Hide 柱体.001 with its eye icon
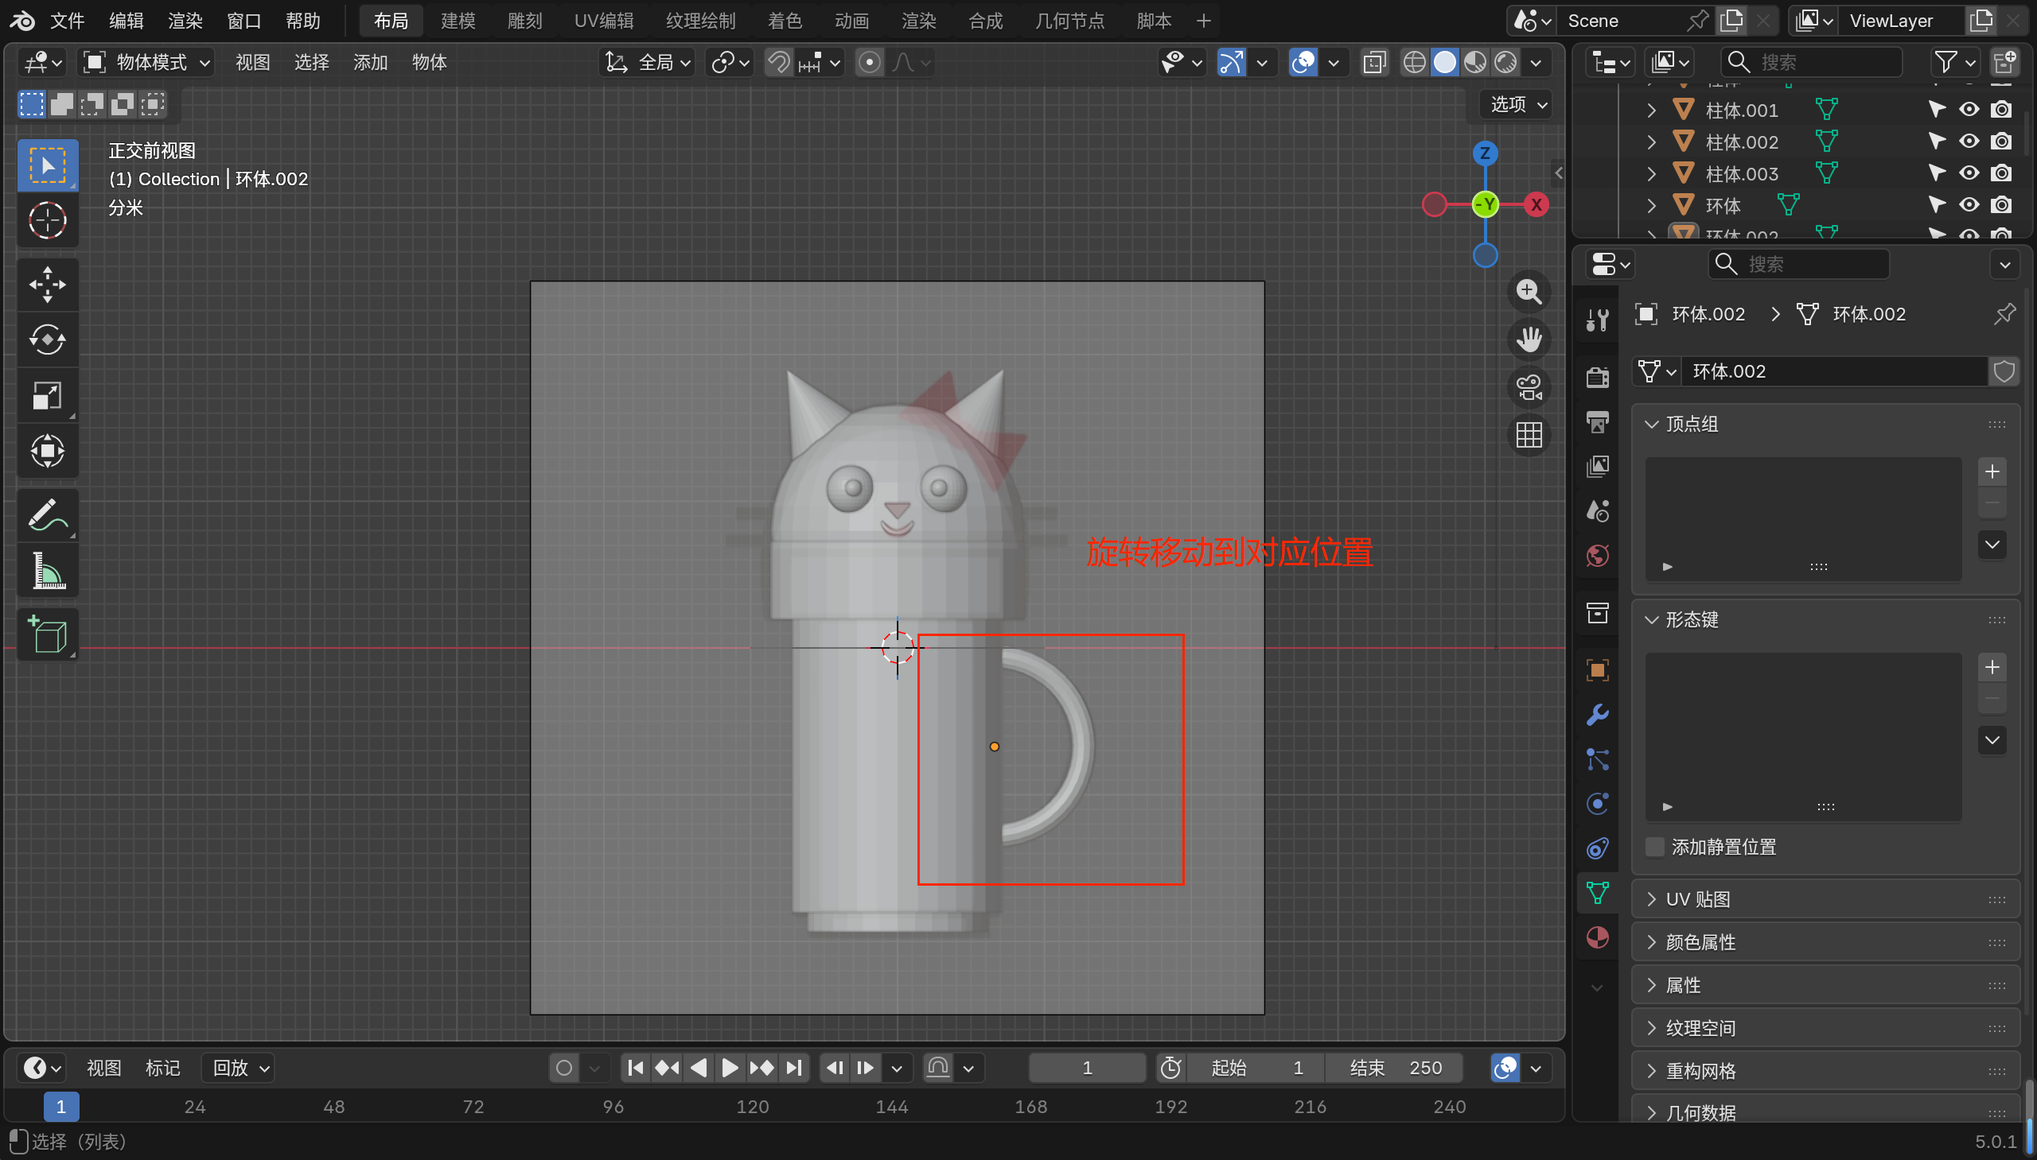Viewport: 2037px width, 1160px height. 1969,109
